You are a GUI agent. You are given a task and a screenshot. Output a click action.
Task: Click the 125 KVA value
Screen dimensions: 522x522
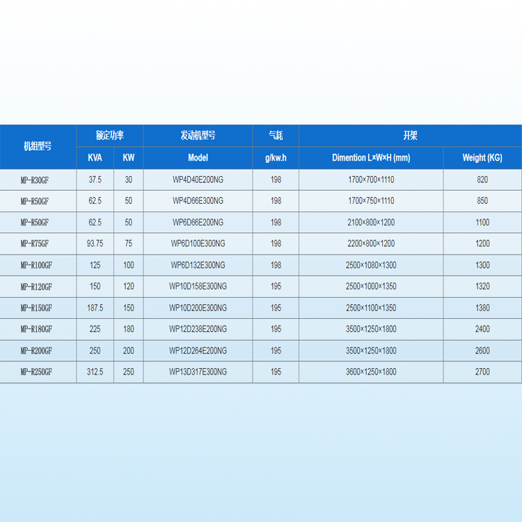[x=95, y=265]
